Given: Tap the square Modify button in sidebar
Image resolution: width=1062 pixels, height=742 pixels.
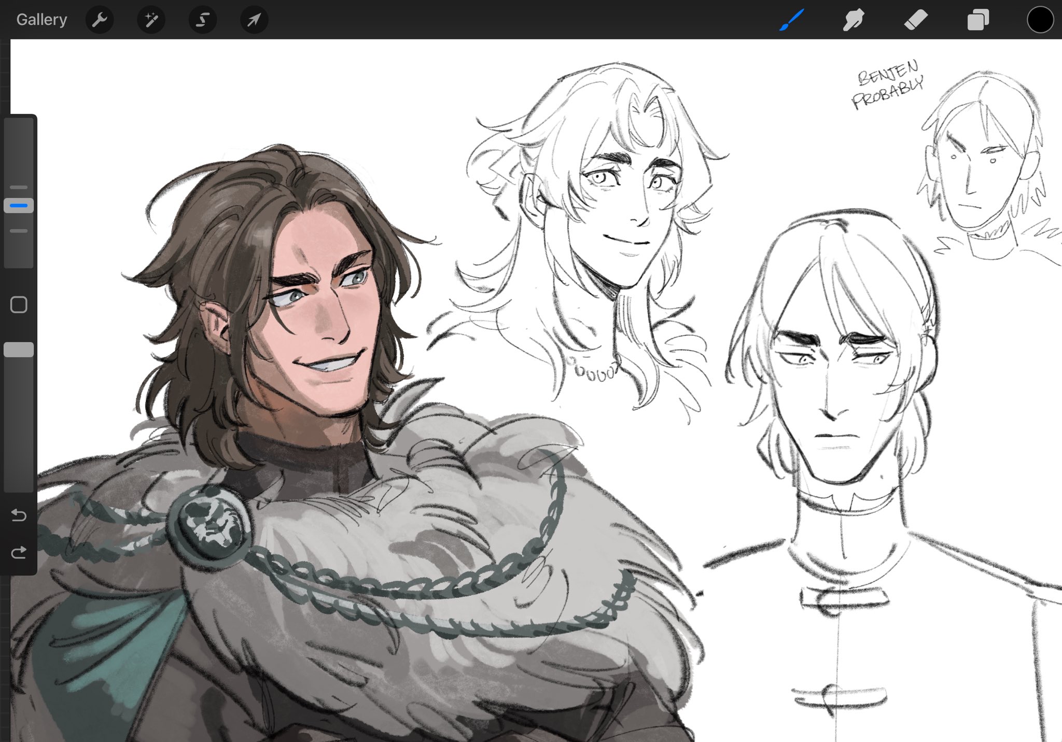Looking at the screenshot, I should pos(19,305).
